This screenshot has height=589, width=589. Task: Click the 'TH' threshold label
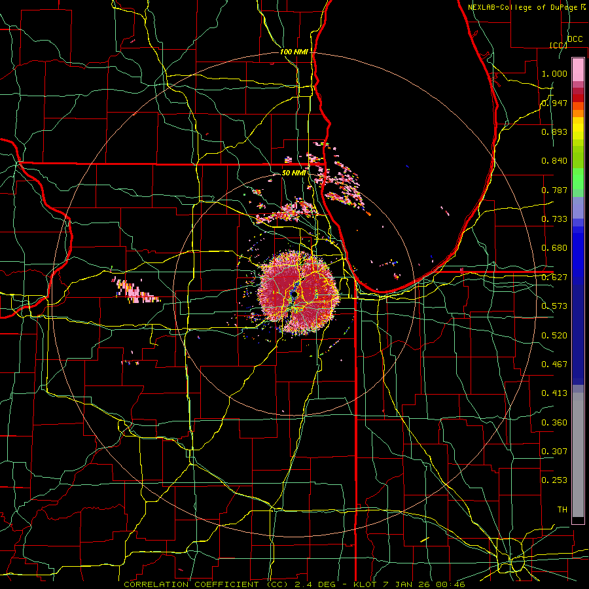[x=562, y=510]
